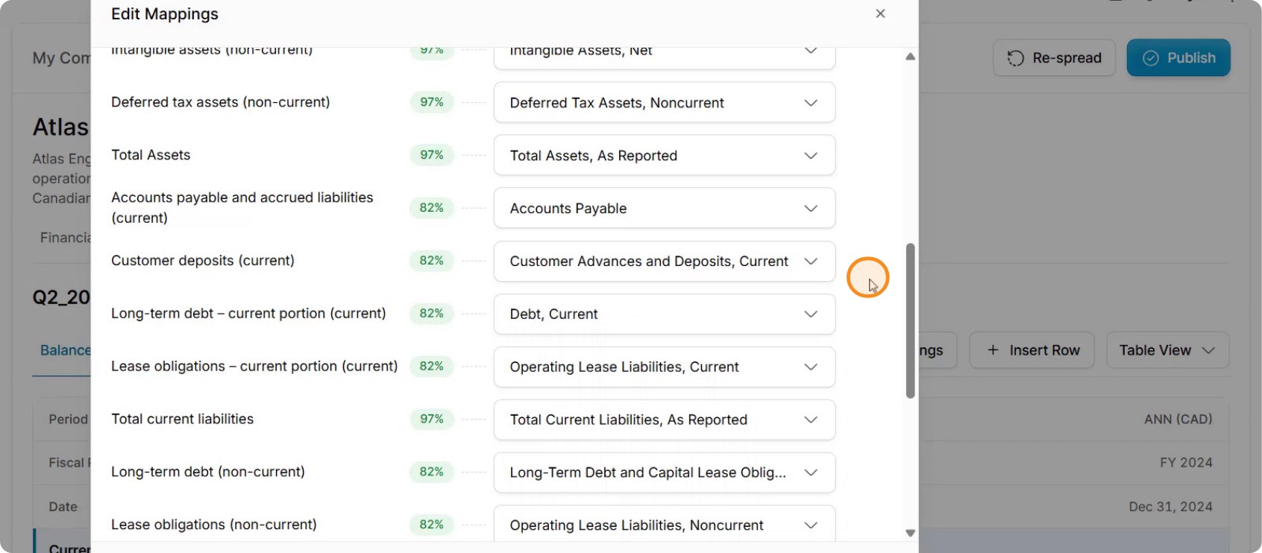Screen dimensions: 1262x553
Task: Click the scroll up arrow in dialog
Action: coord(910,57)
